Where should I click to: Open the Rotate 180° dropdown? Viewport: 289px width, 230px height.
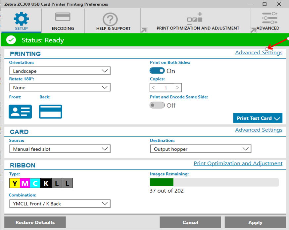[x=60, y=87]
